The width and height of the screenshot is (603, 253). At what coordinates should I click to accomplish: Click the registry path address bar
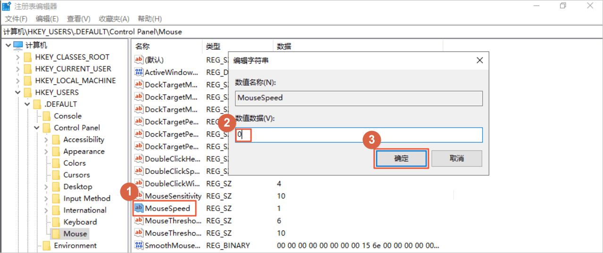pos(301,32)
